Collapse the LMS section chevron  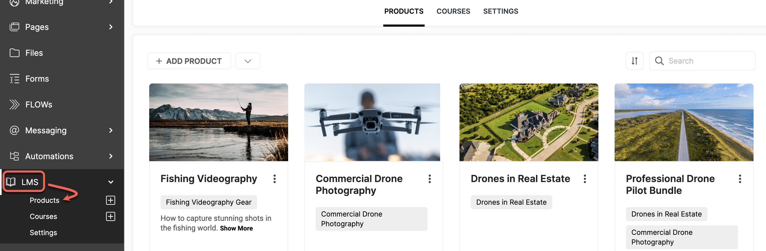click(x=111, y=182)
